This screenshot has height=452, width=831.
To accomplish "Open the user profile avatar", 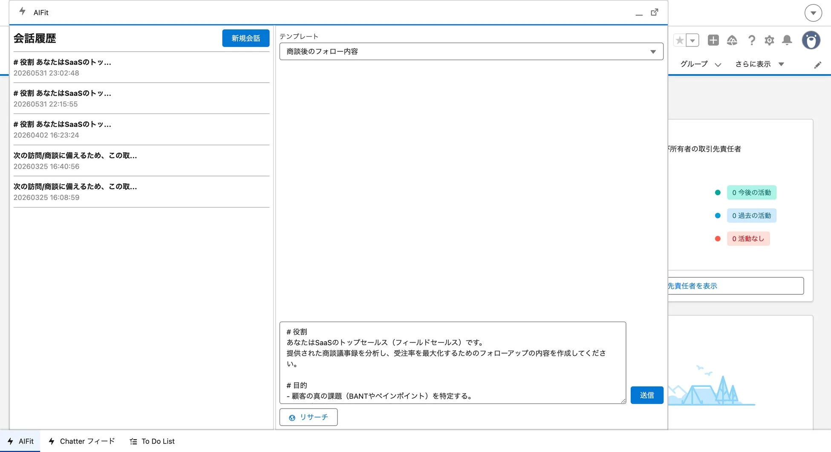I will (x=811, y=40).
